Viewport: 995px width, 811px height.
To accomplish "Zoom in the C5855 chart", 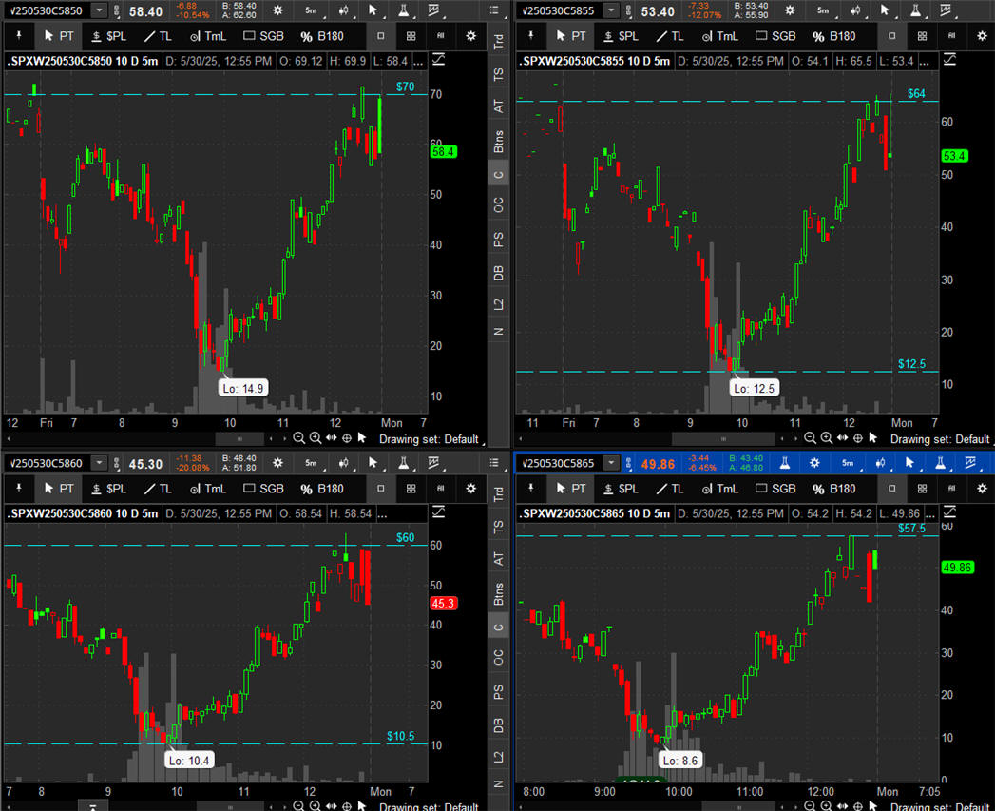I will coord(826,438).
